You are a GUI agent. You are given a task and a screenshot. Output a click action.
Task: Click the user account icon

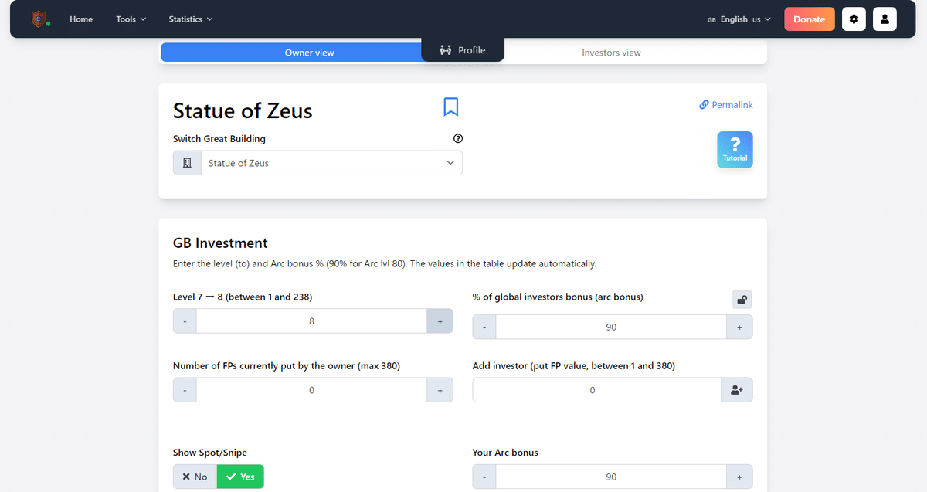pyautogui.click(x=885, y=19)
